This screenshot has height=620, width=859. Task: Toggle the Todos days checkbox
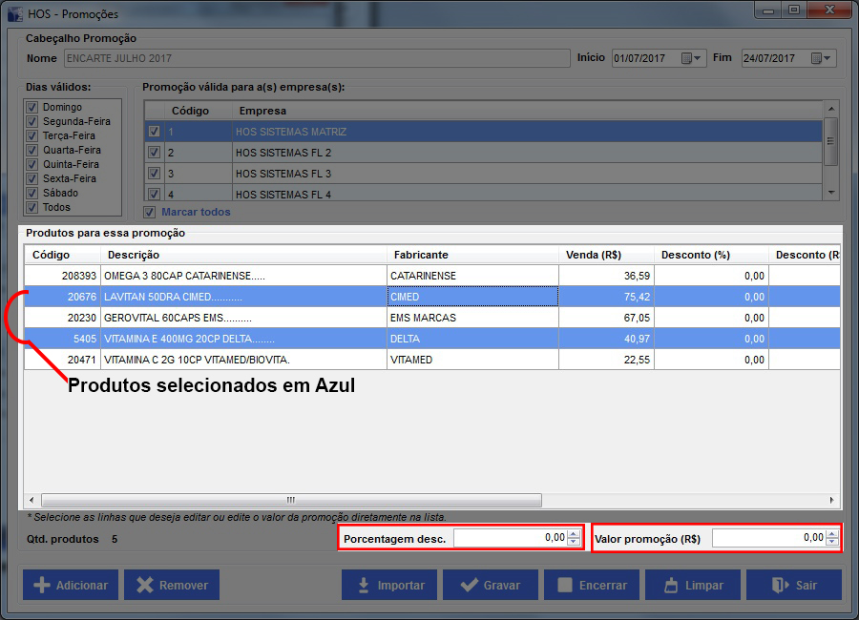(31, 207)
